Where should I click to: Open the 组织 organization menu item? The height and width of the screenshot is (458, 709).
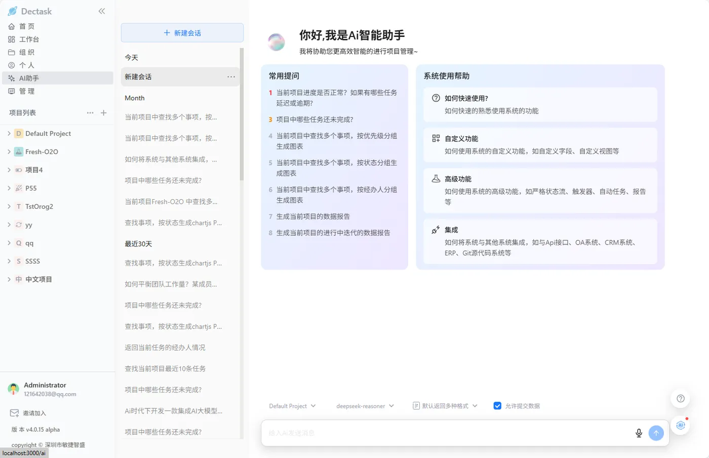[x=58, y=52]
